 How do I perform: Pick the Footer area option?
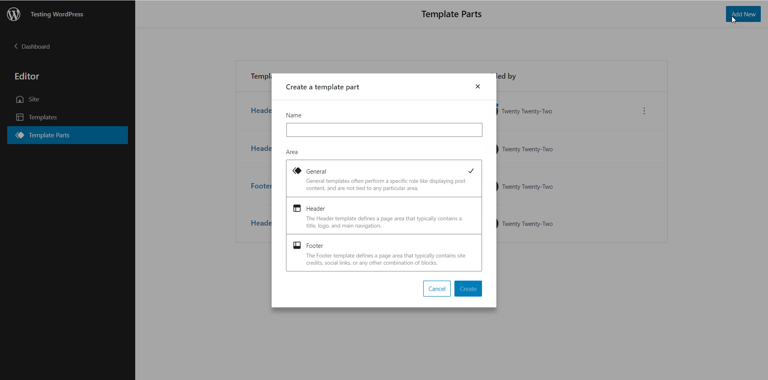(384, 253)
